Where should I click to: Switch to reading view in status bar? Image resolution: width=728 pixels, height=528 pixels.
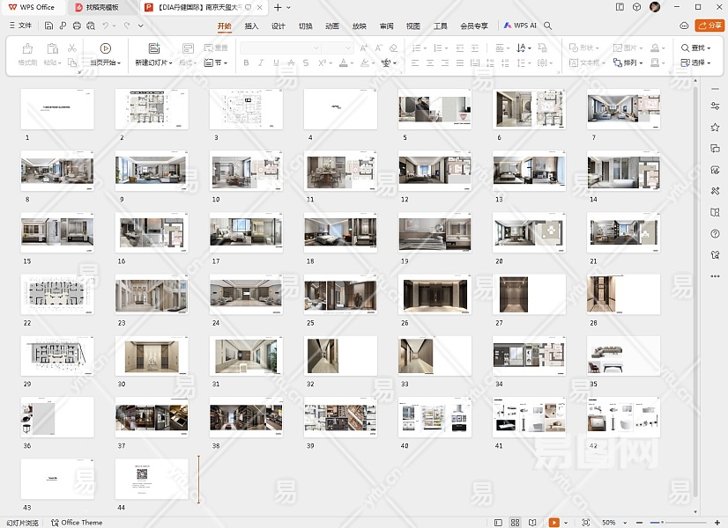pos(532,522)
